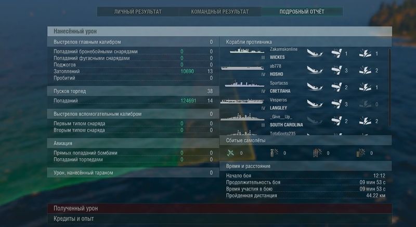Click the dimmed SOUTH CAROLINA destroyed-ship icon
Viewport: 416px width, 227px height.
pos(315,121)
